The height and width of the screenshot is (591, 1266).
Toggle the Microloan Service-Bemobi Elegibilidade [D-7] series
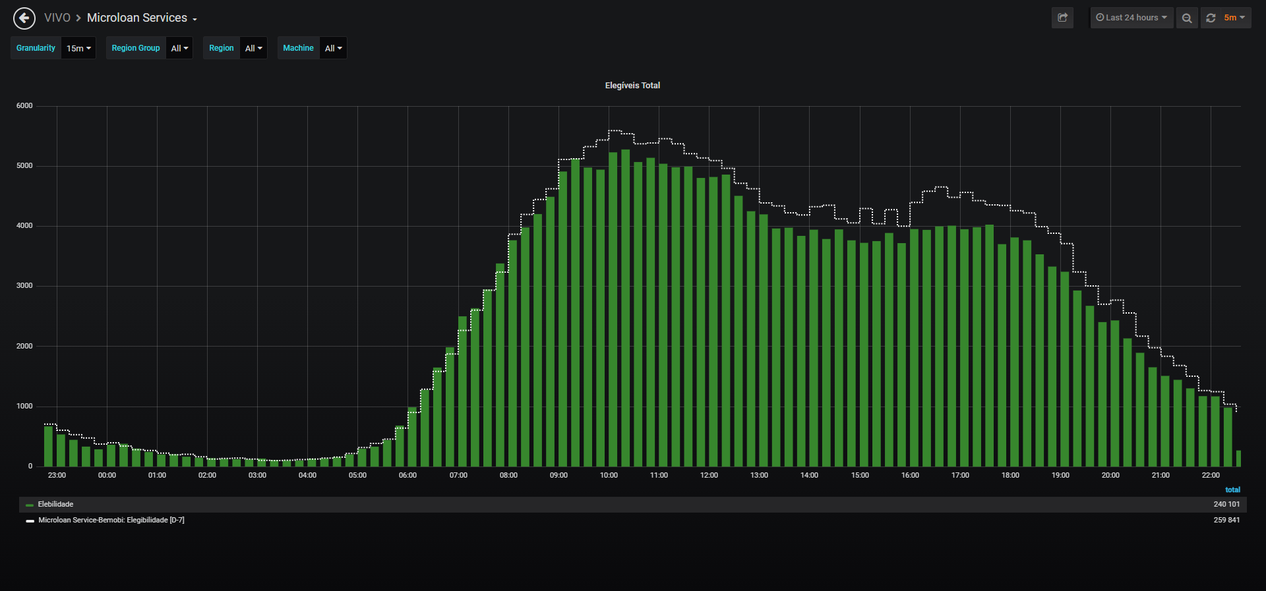pos(111,520)
